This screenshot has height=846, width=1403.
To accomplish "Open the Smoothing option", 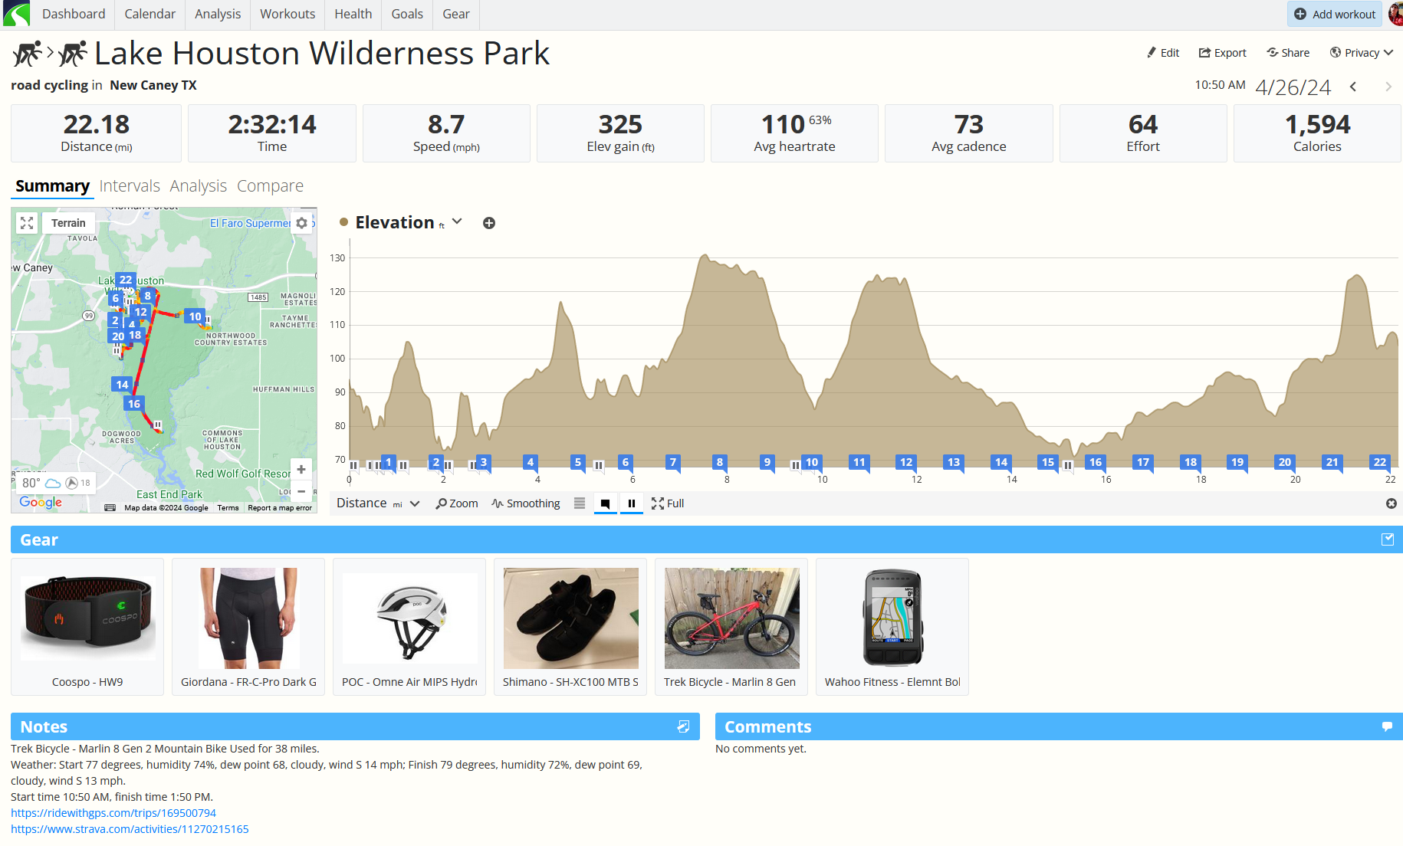I will click(x=526, y=503).
